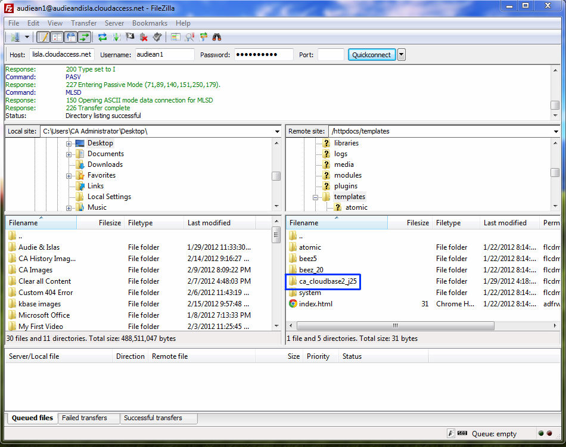Viewport: 566px width, 447px height.
Task: Open the Site Manager dropdown arrow
Action: pos(27,37)
